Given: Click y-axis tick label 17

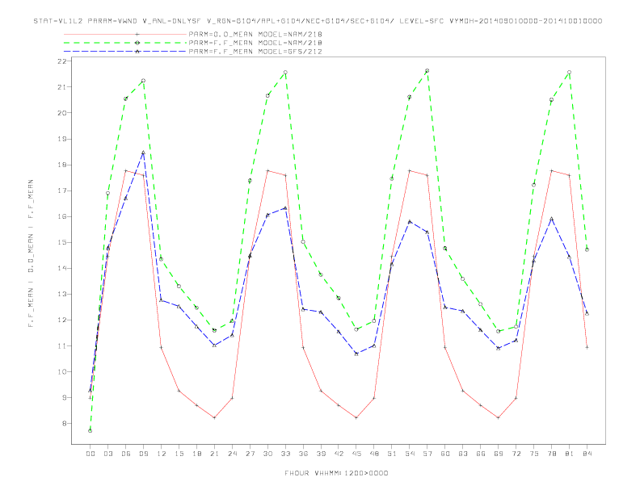Looking at the screenshot, I should [62, 190].
